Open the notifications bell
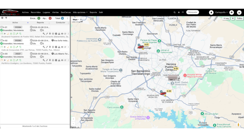 (211, 12)
